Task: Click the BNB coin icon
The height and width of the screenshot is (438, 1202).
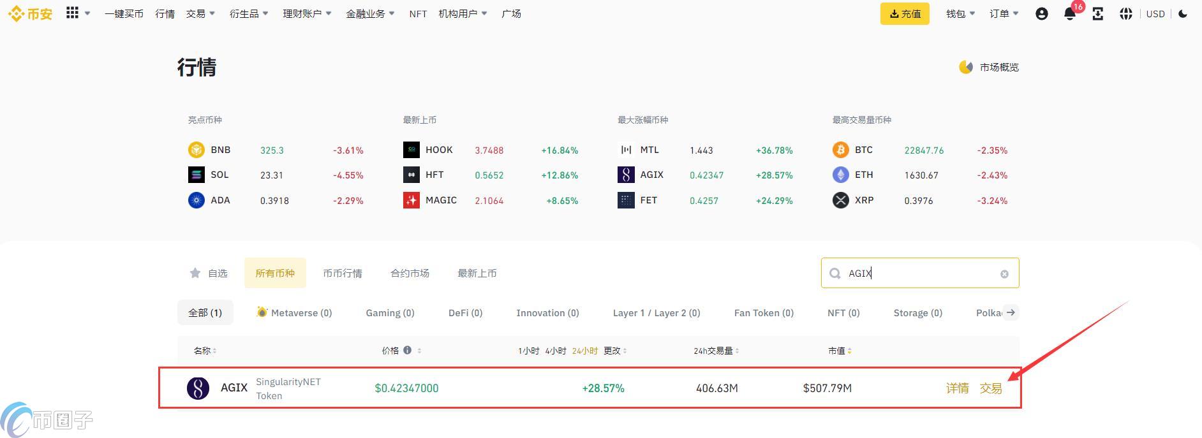Action: (x=196, y=150)
